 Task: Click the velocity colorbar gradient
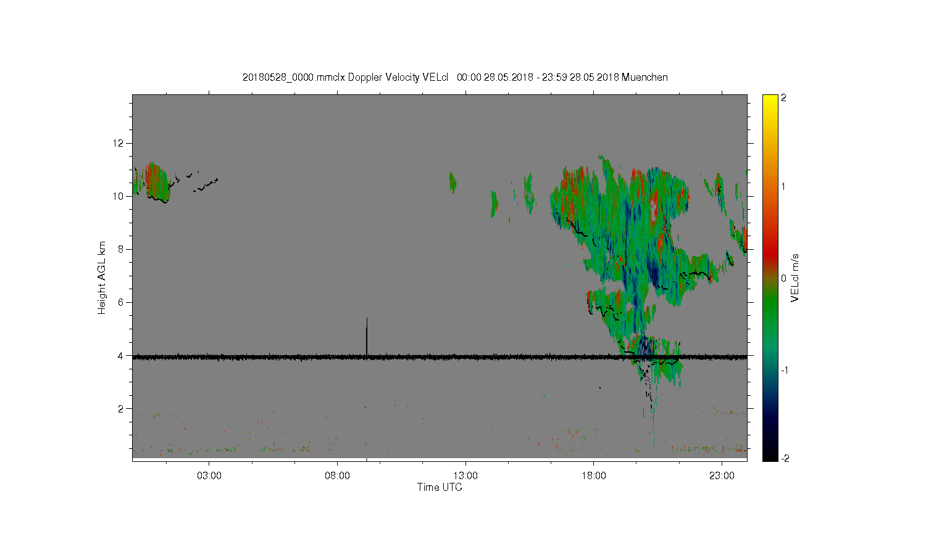coord(770,277)
